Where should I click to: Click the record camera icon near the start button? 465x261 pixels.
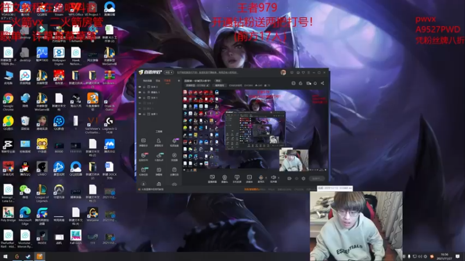[289, 179]
